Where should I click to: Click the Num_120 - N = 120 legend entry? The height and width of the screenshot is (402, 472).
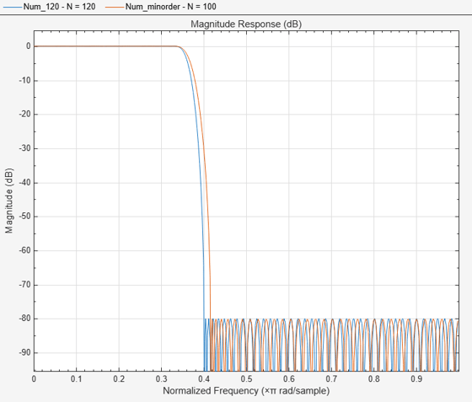[x=59, y=7]
